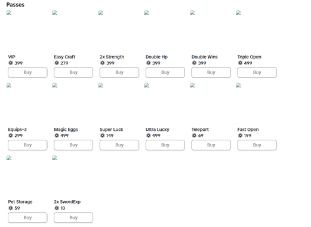Image resolution: width=311 pixels, height=227 pixels.
Task: Click the Double Hp pass image icon
Action: (146, 13)
